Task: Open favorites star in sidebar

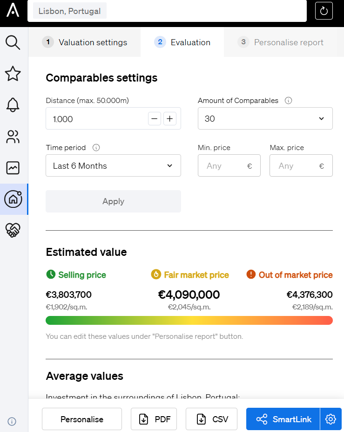Action: click(13, 74)
